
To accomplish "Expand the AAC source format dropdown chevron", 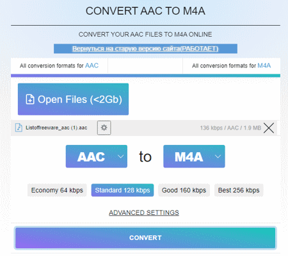I will (x=120, y=157).
